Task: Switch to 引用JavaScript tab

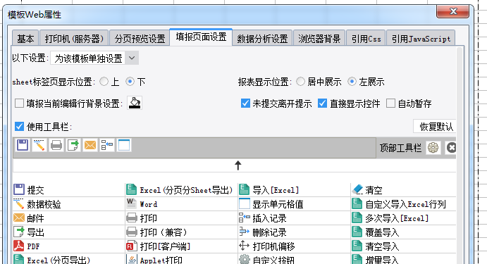Action: pyautogui.click(x=421, y=39)
